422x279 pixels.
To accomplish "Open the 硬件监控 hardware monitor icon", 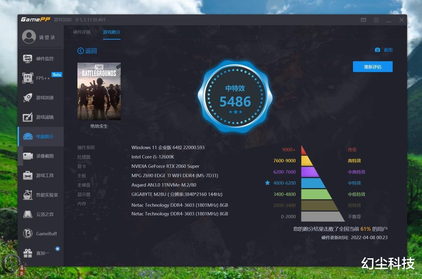I will [28, 59].
